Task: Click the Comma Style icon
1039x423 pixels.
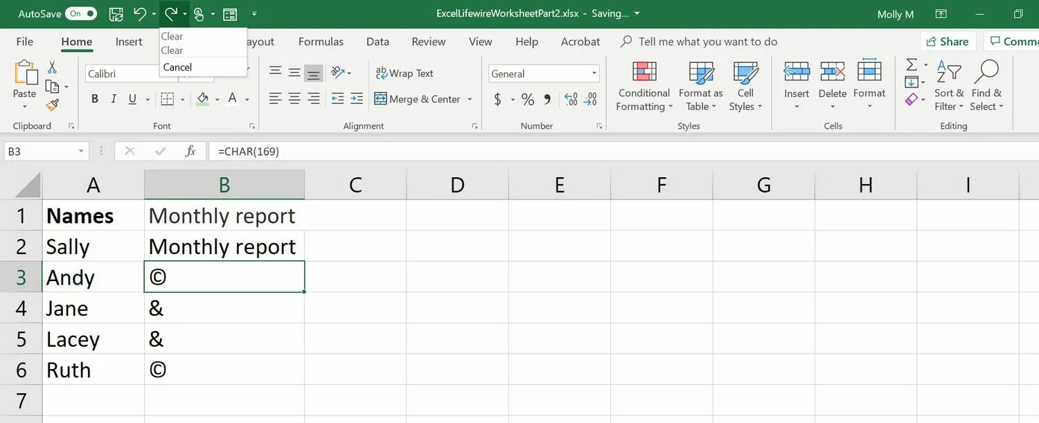Action: pos(547,100)
